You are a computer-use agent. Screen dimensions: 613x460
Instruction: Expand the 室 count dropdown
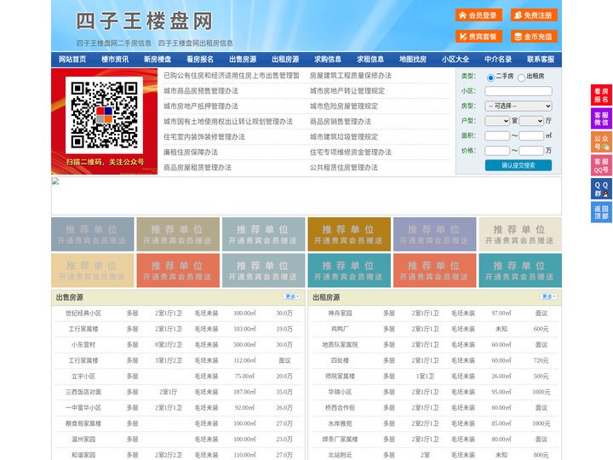[497, 121]
